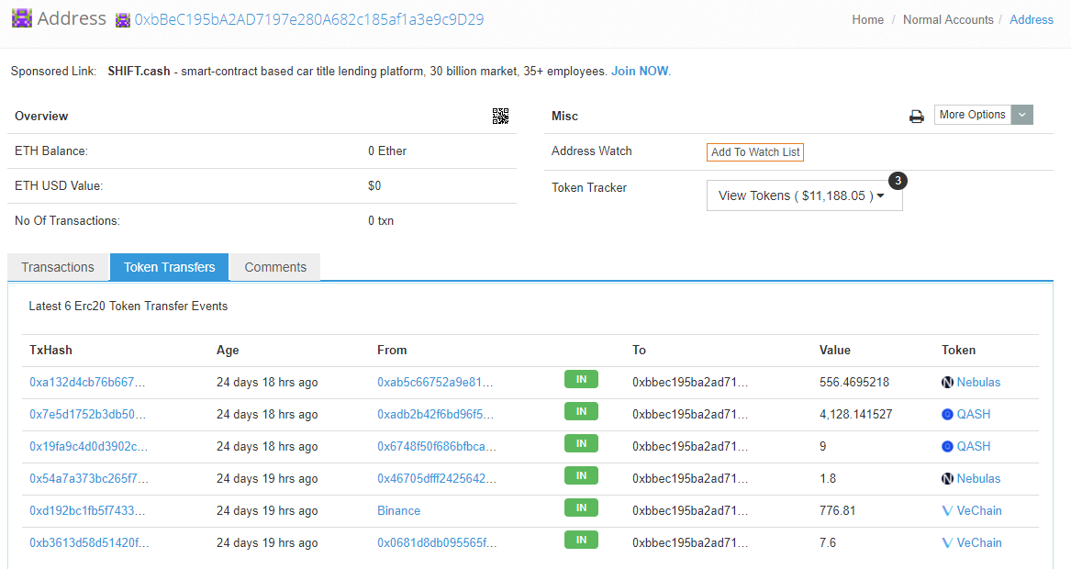
Task: Click the Address breadcrumb link
Action: coord(1032,20)
